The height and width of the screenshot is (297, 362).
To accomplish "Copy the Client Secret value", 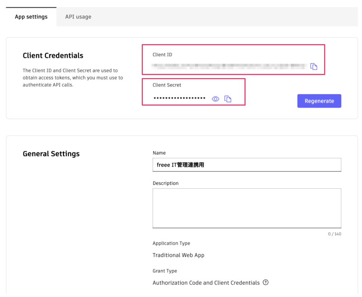I will pos(228,99).
